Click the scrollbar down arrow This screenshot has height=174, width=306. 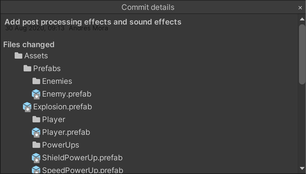302,168
